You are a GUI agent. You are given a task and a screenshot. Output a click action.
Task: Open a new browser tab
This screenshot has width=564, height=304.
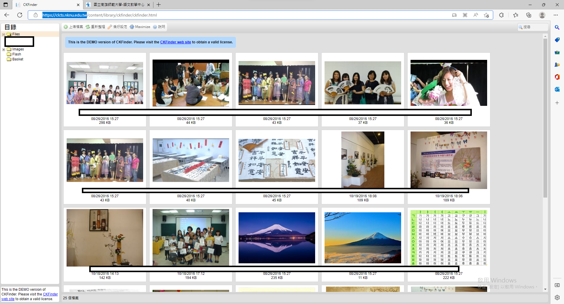(x=159, y=5)
